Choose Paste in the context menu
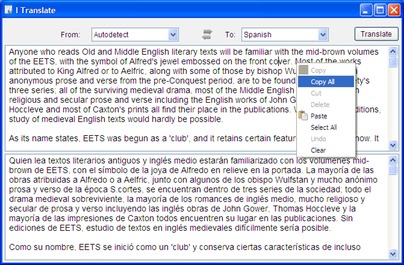 [326, 116]
